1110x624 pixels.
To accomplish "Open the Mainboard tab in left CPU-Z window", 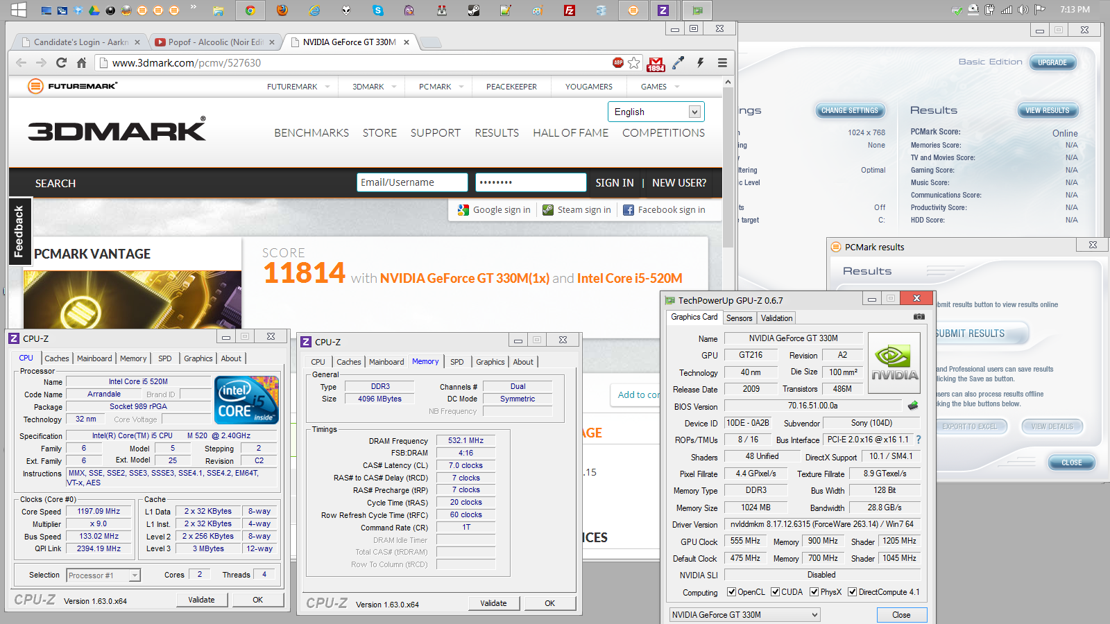I will (x=94, y=358).
